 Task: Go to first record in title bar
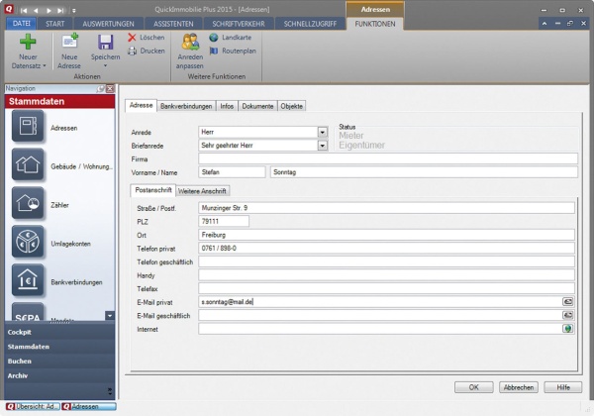24,11
